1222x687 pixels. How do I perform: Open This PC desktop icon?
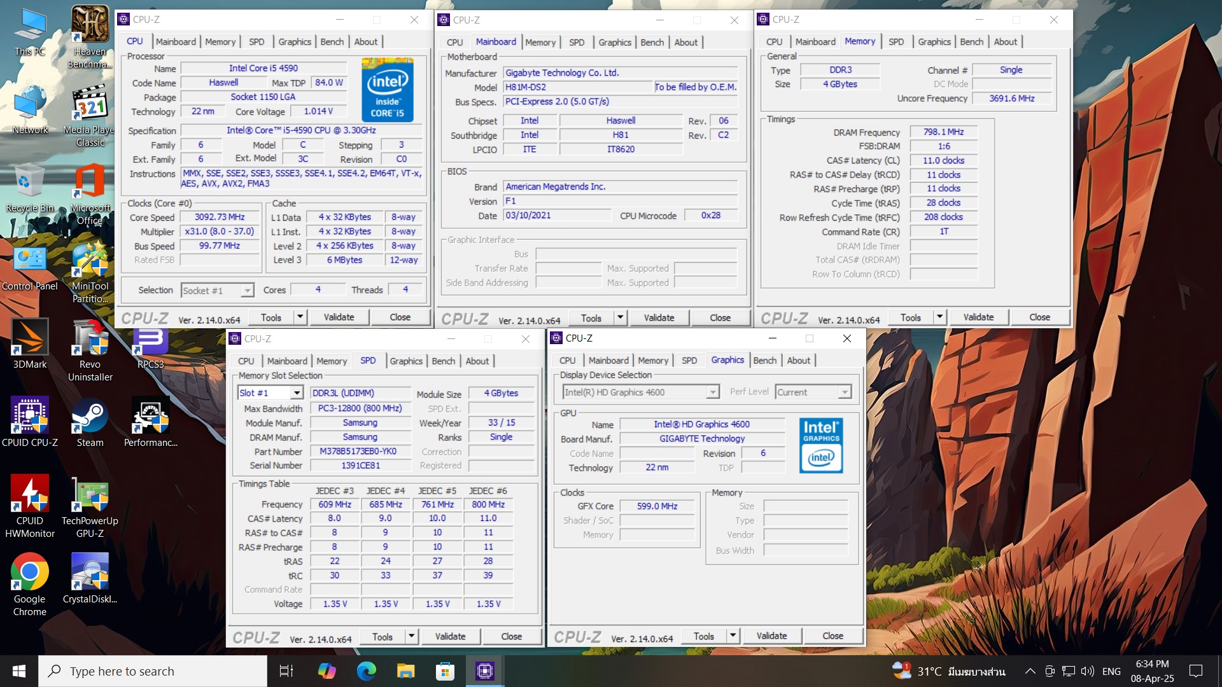click(30, 32)
